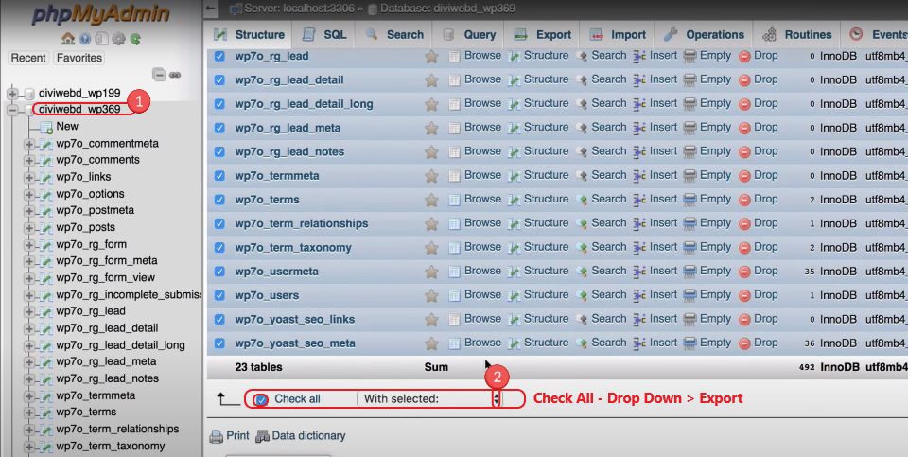Click the phpMyAdmin home icon
908x457 pixels.
tap(68, 39)
